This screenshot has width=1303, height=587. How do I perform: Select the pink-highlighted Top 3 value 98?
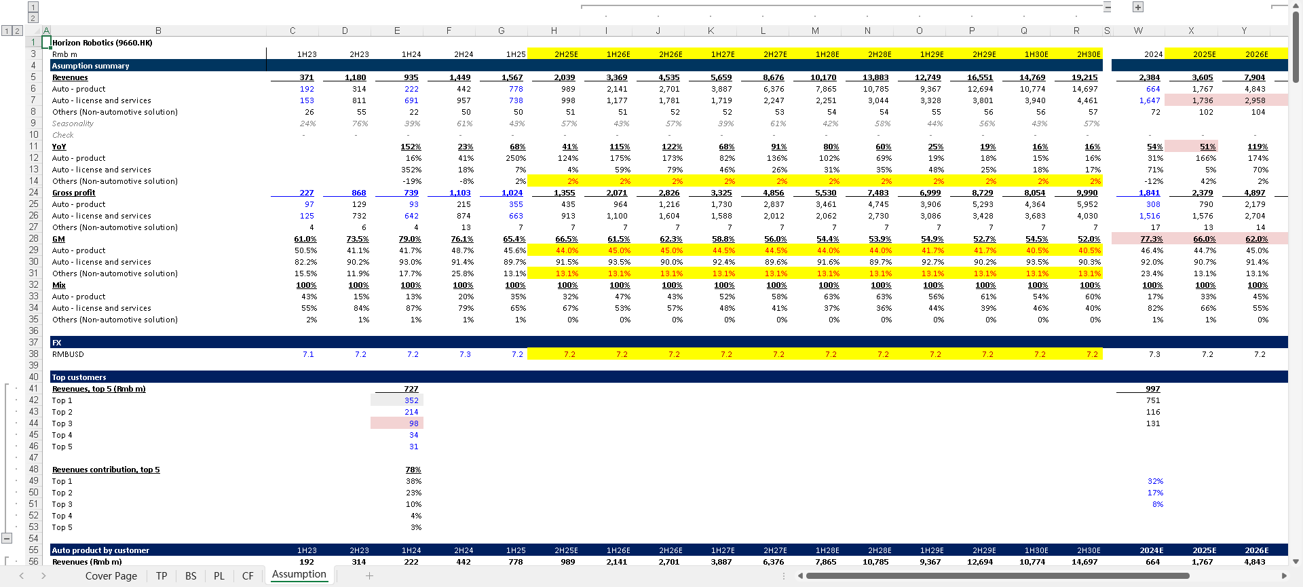tap(397, 423)
